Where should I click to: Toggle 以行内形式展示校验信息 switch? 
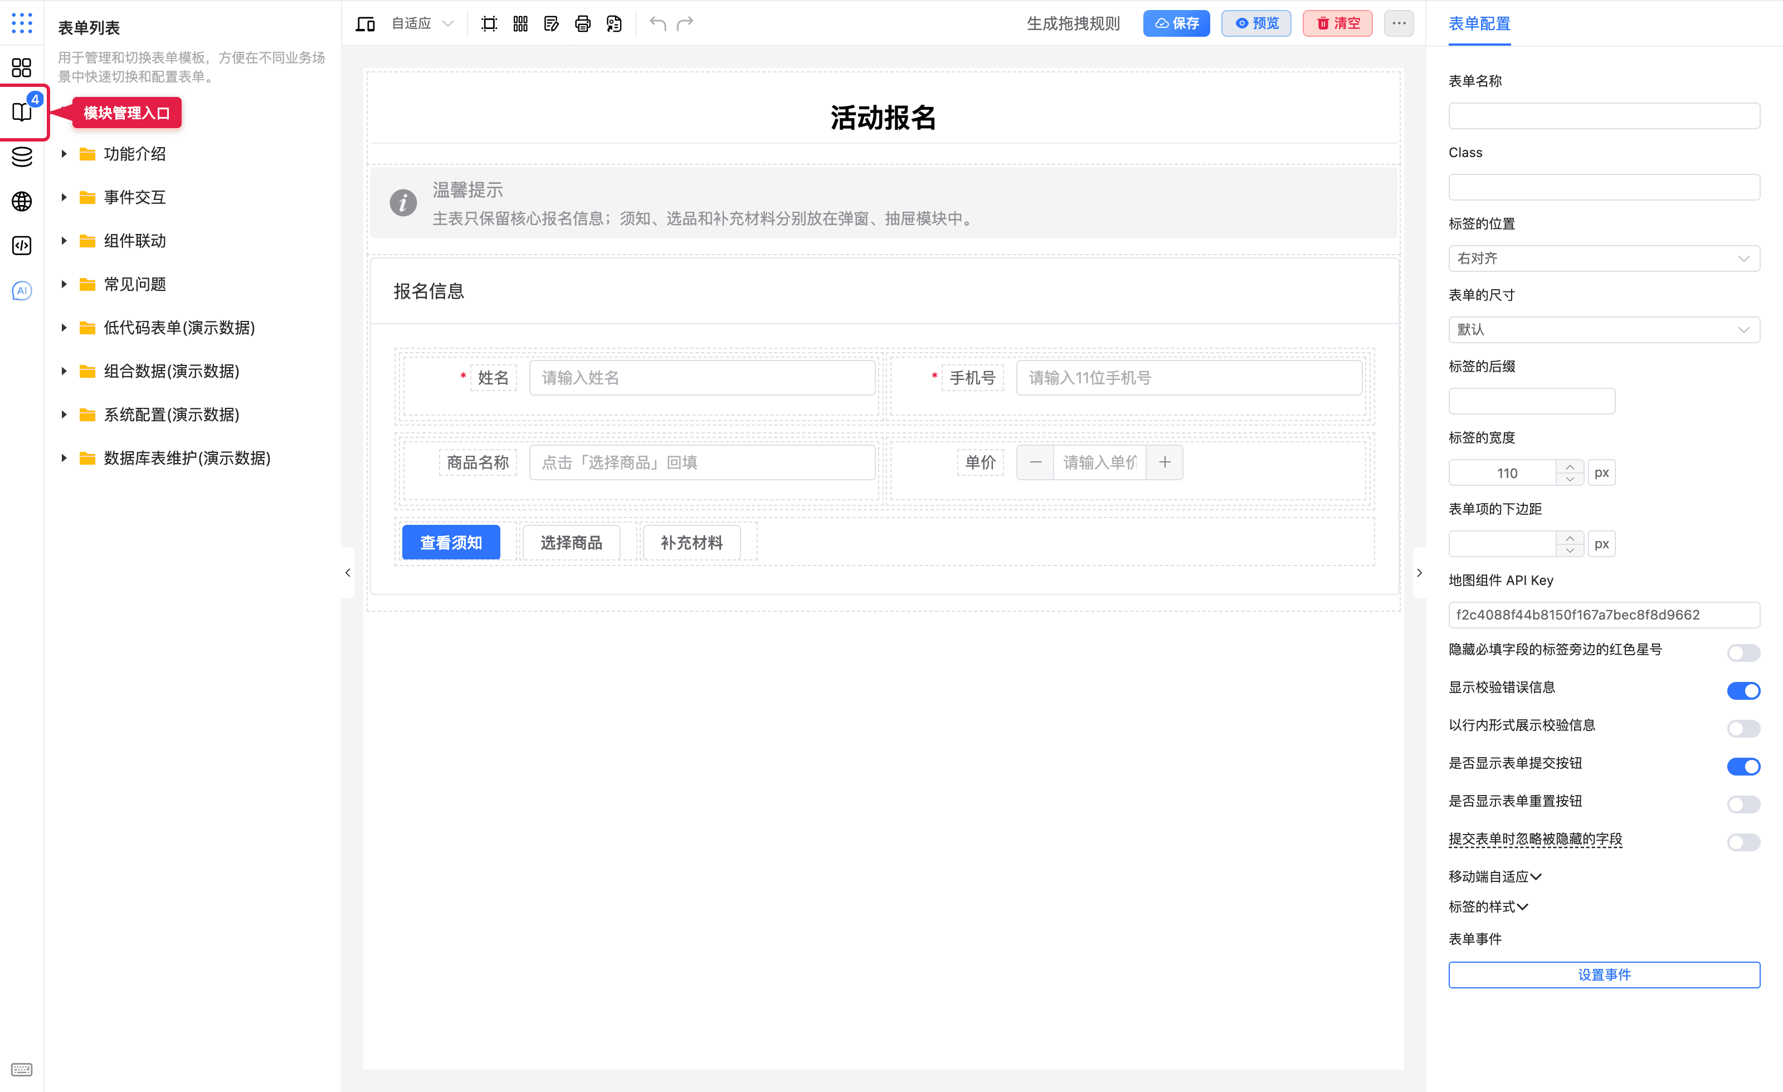pyautogui.click(x=1743, y=728)
